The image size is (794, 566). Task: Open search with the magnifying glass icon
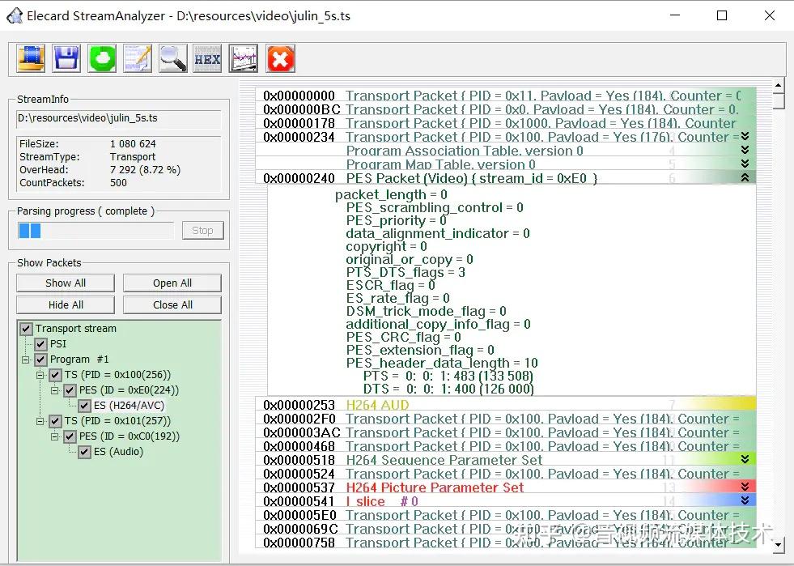[x=172, y=58]
